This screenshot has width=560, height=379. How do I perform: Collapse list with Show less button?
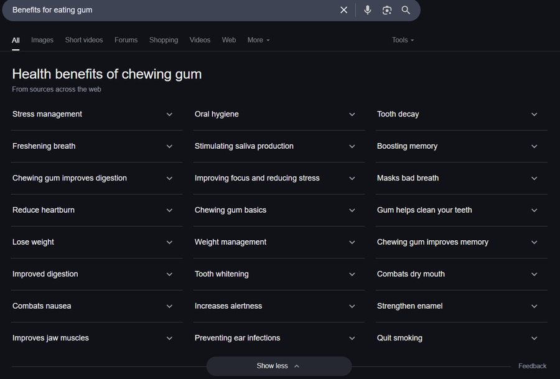click(279, 366)
